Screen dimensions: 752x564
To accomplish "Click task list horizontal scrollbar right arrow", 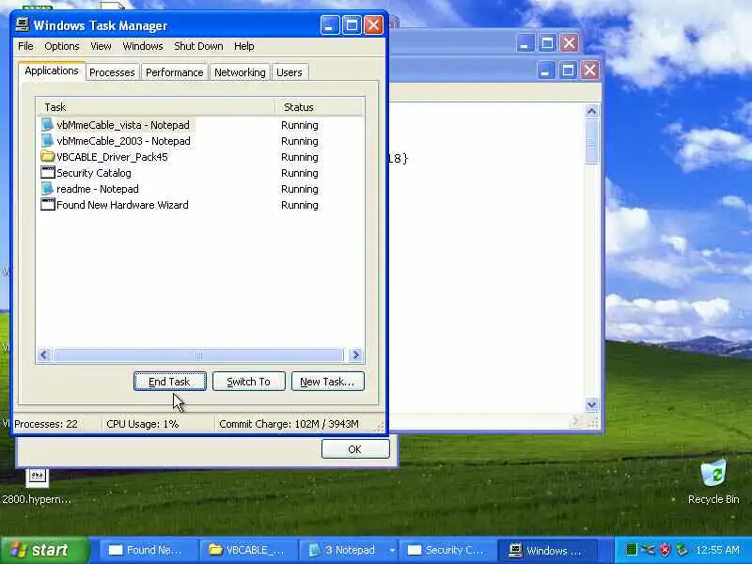I will pos(356,355).
